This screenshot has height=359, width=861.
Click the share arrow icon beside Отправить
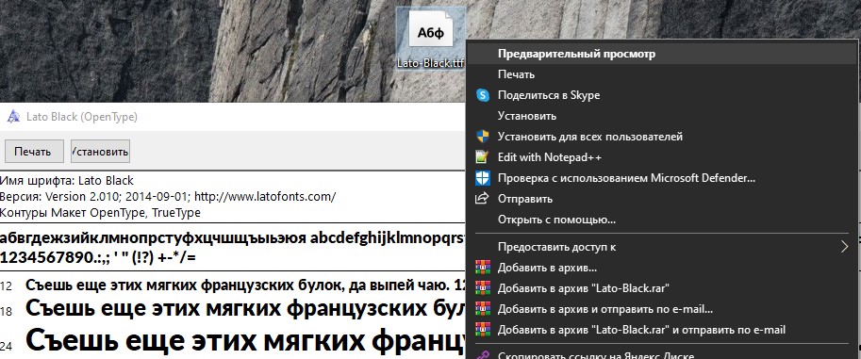tap(483, 199)
